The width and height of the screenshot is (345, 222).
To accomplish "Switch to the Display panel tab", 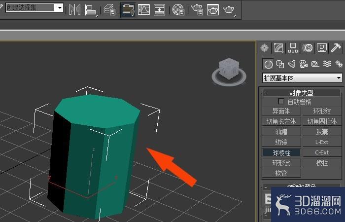I will point(322,48).
